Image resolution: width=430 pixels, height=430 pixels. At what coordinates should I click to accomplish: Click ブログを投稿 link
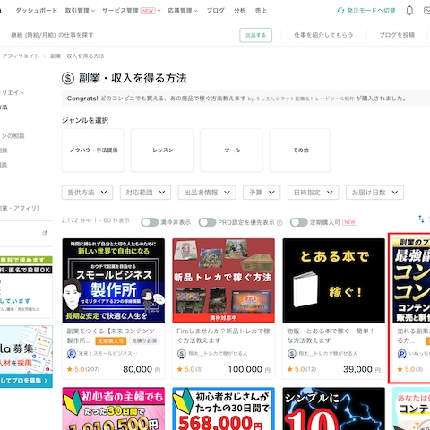(397, 35)
